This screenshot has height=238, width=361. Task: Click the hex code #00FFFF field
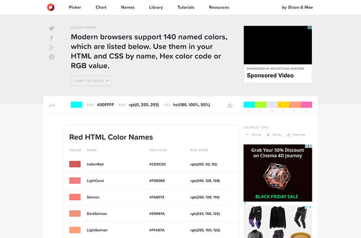pyautogui.click(x=106, y=105)
